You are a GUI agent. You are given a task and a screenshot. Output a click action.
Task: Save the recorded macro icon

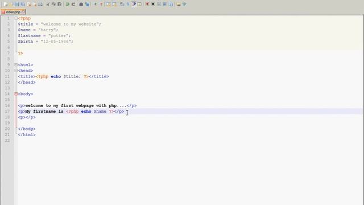(171, 4)
